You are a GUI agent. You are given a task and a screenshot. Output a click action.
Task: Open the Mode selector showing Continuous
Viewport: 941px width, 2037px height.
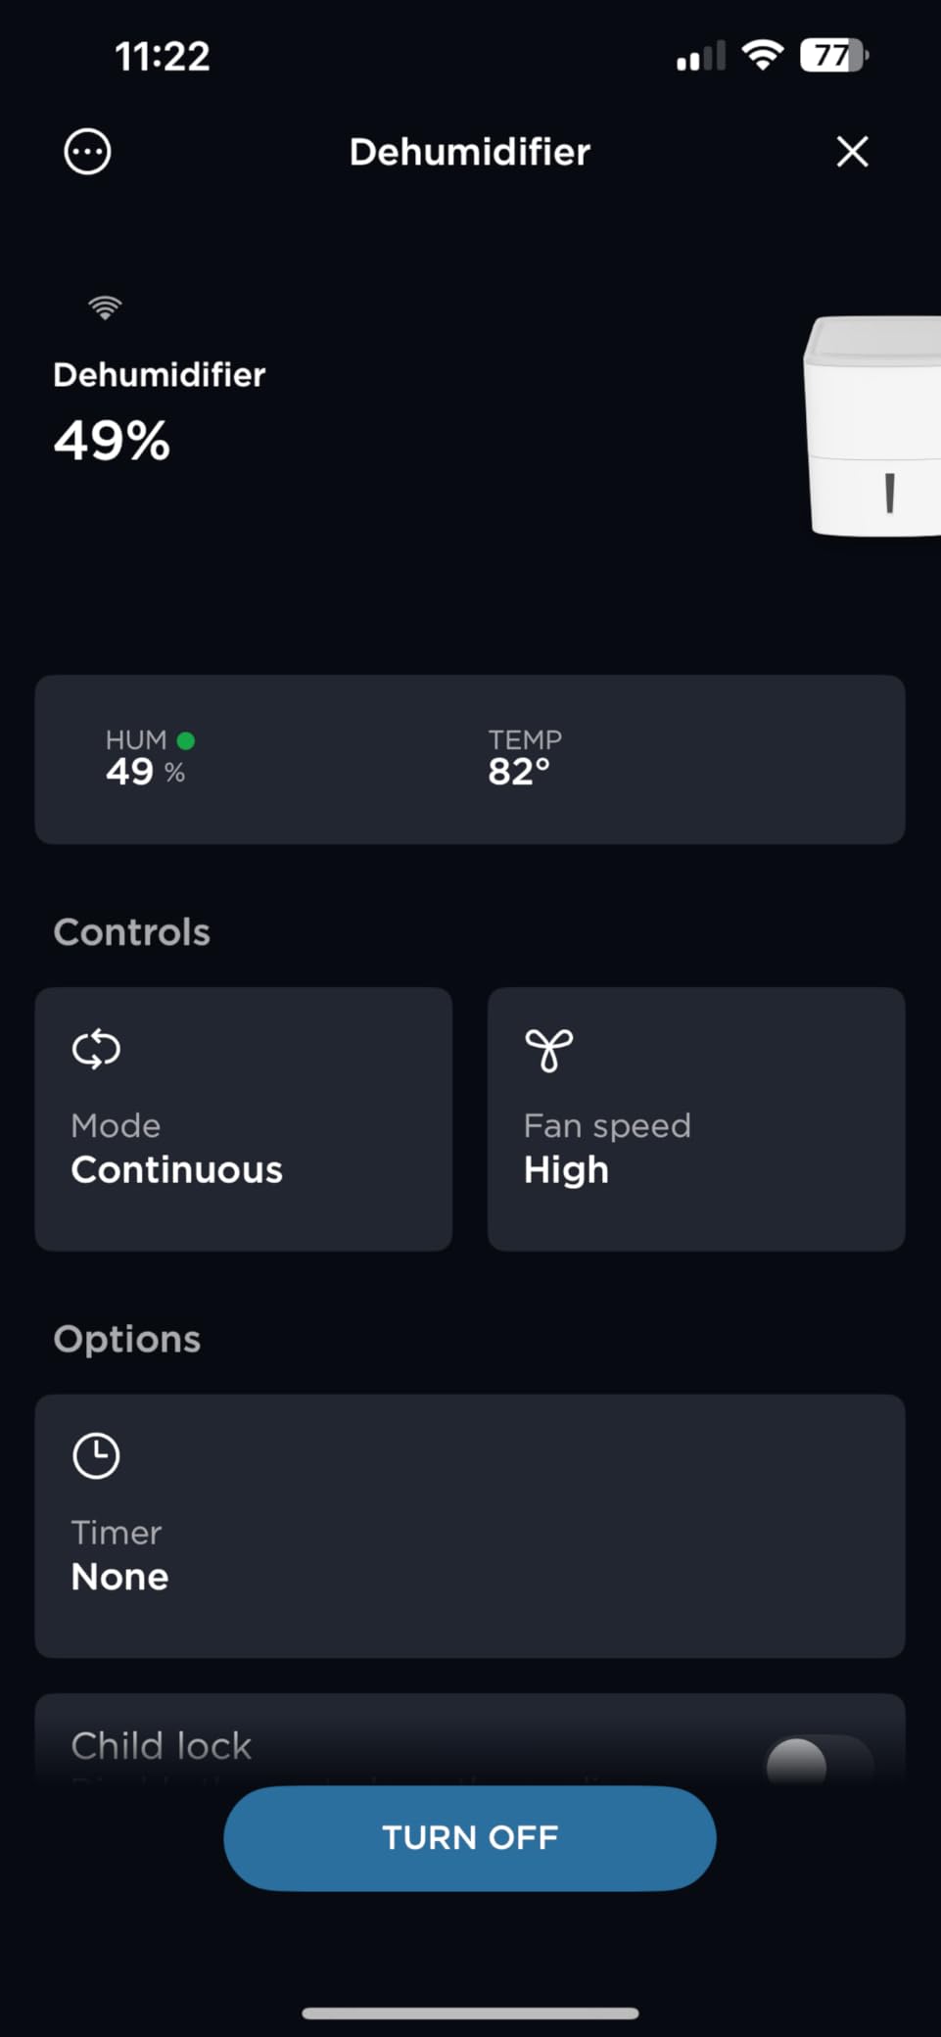[x=243, y=1118]
